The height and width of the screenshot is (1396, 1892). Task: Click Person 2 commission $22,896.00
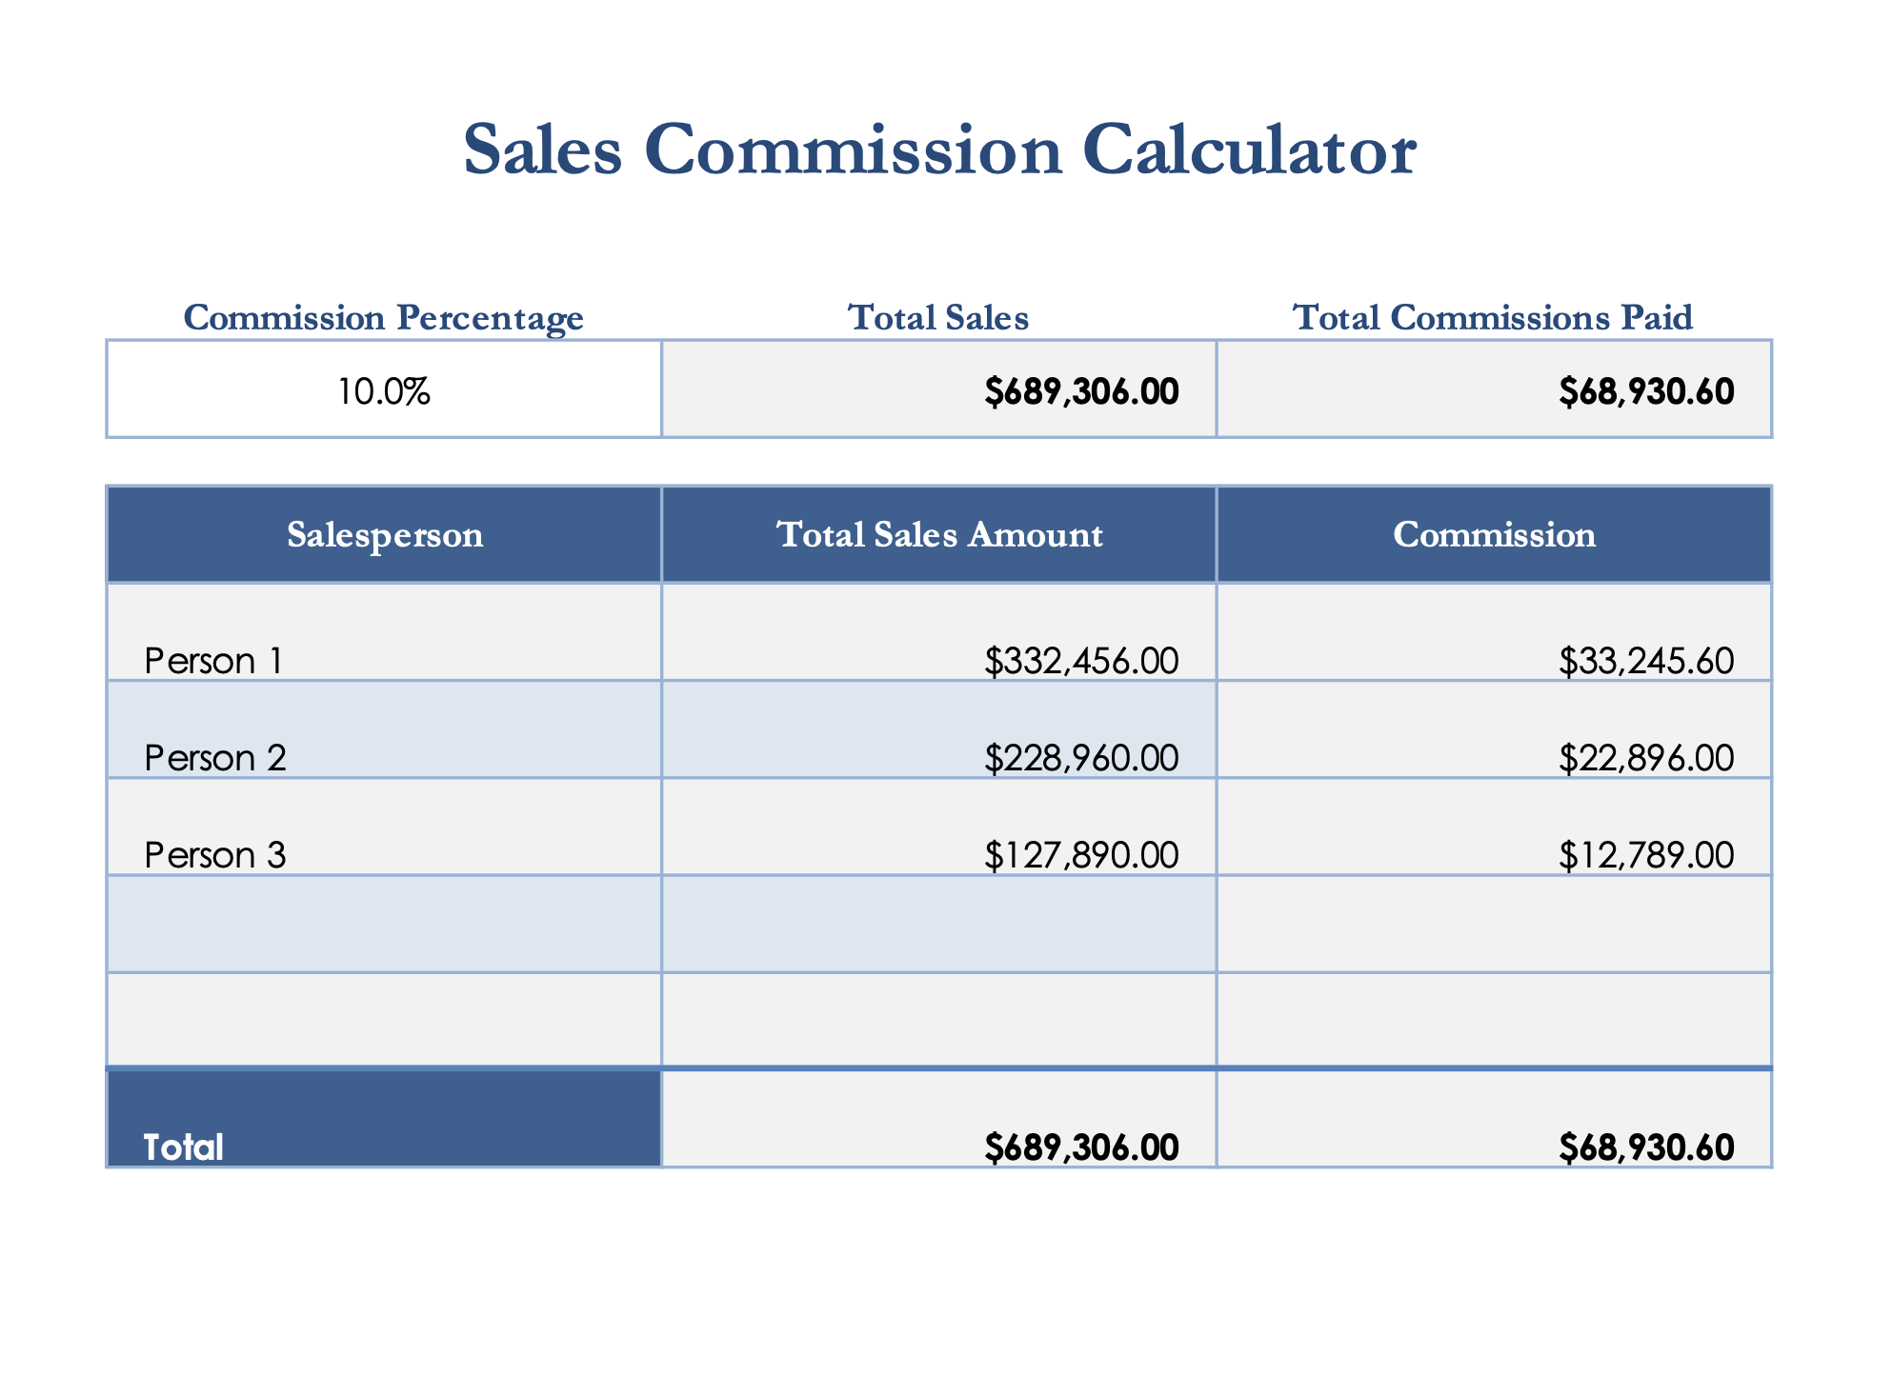[1646, 758]
